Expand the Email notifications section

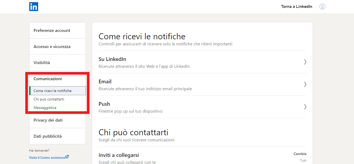pos(305,84)
